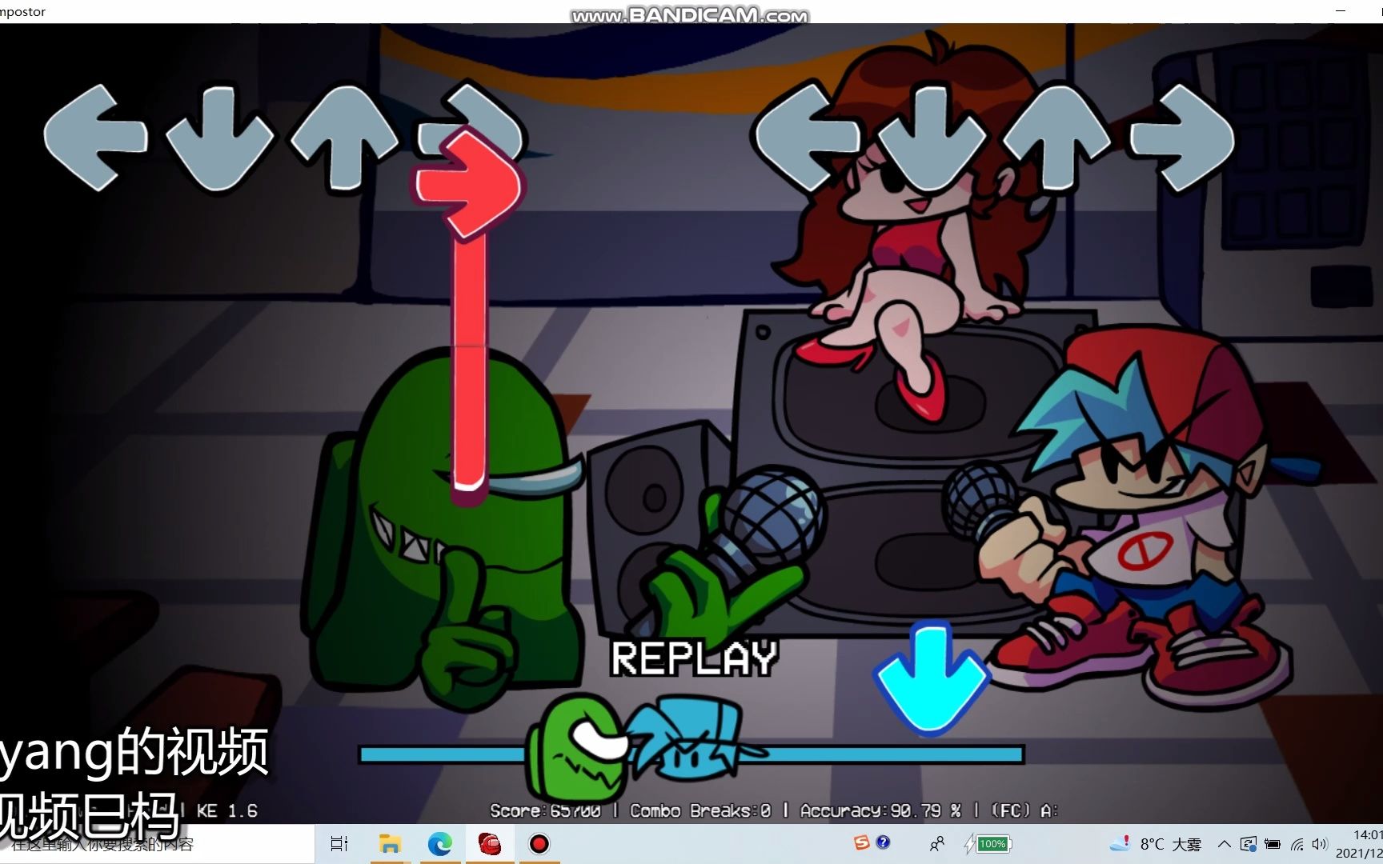Click the opponent's down arrow receptor
Viewport: 1383px width, 864px height.
point(220,139)
